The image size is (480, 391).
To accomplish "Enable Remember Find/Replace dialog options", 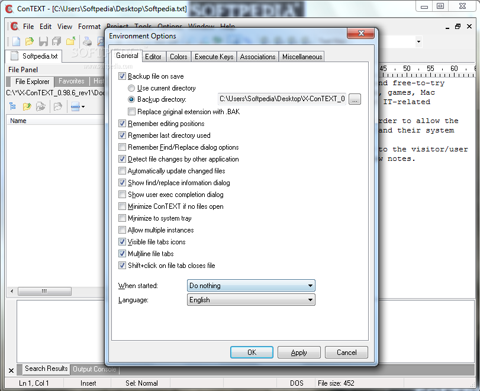I will point(122,147).
